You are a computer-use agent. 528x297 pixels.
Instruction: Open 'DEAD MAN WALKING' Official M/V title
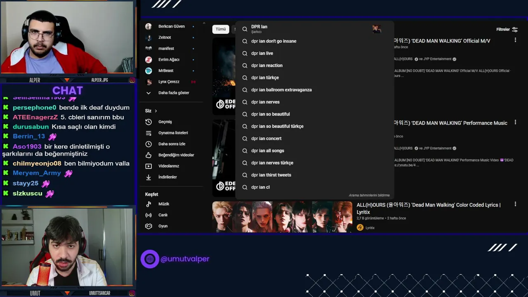coord(441,41)
